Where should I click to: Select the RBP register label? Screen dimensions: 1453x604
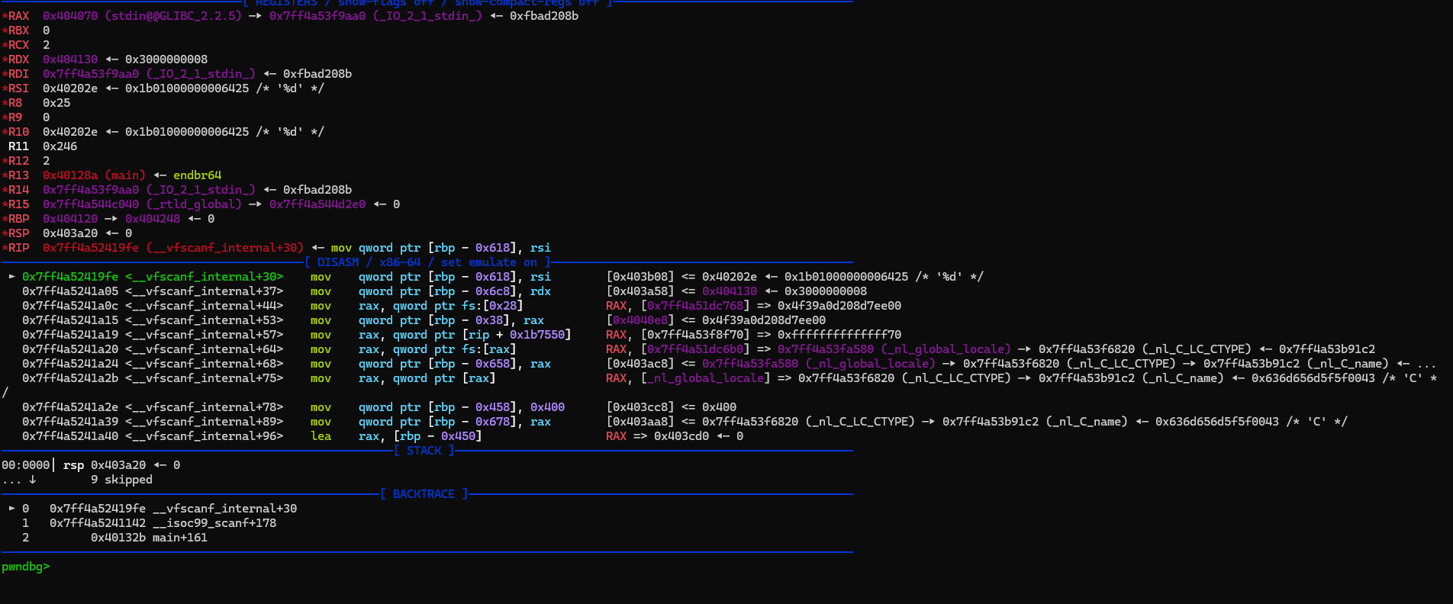point(18,219)
